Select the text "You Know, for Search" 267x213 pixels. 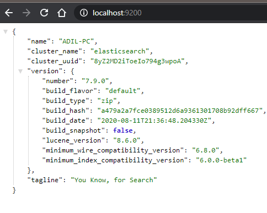114,180
